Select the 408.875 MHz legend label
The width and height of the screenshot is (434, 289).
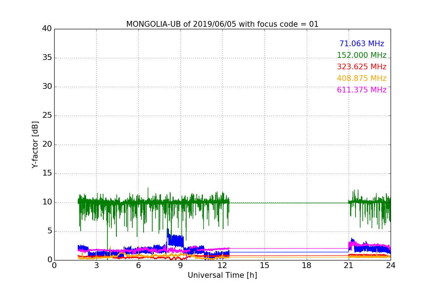362,78
